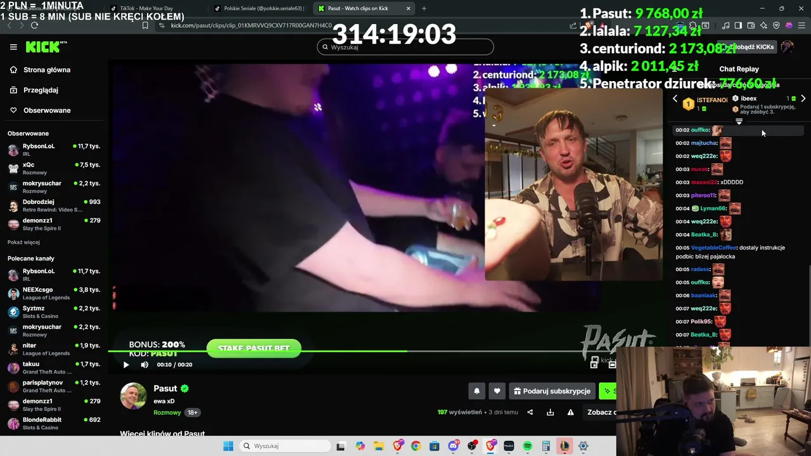Open chat user VegetableCoffee
The width and height of the screenshot is (811, 456).
713,248
